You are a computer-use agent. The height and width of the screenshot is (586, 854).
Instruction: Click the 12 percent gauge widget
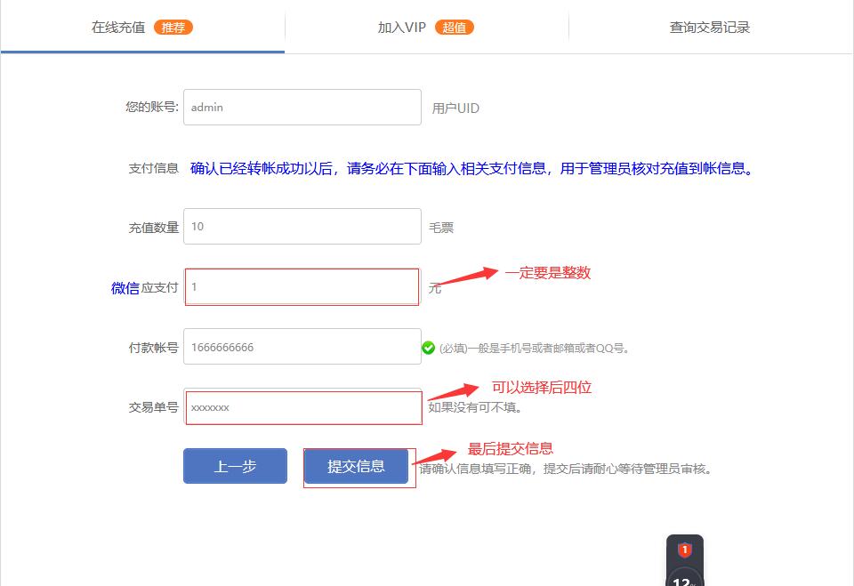tap(685, 577)
